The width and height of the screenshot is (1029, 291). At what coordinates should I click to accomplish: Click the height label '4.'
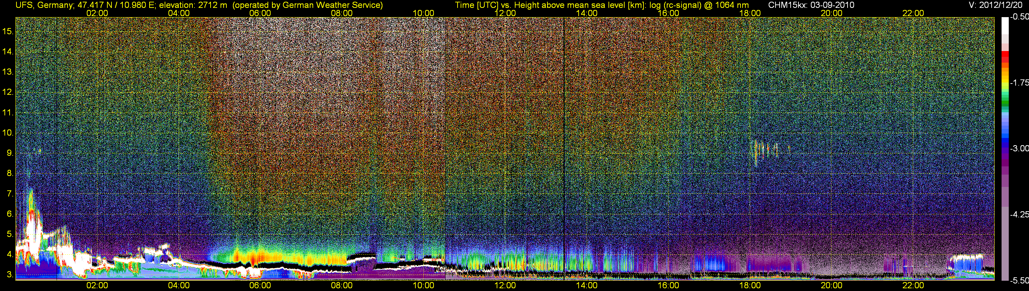coord(10,255)
